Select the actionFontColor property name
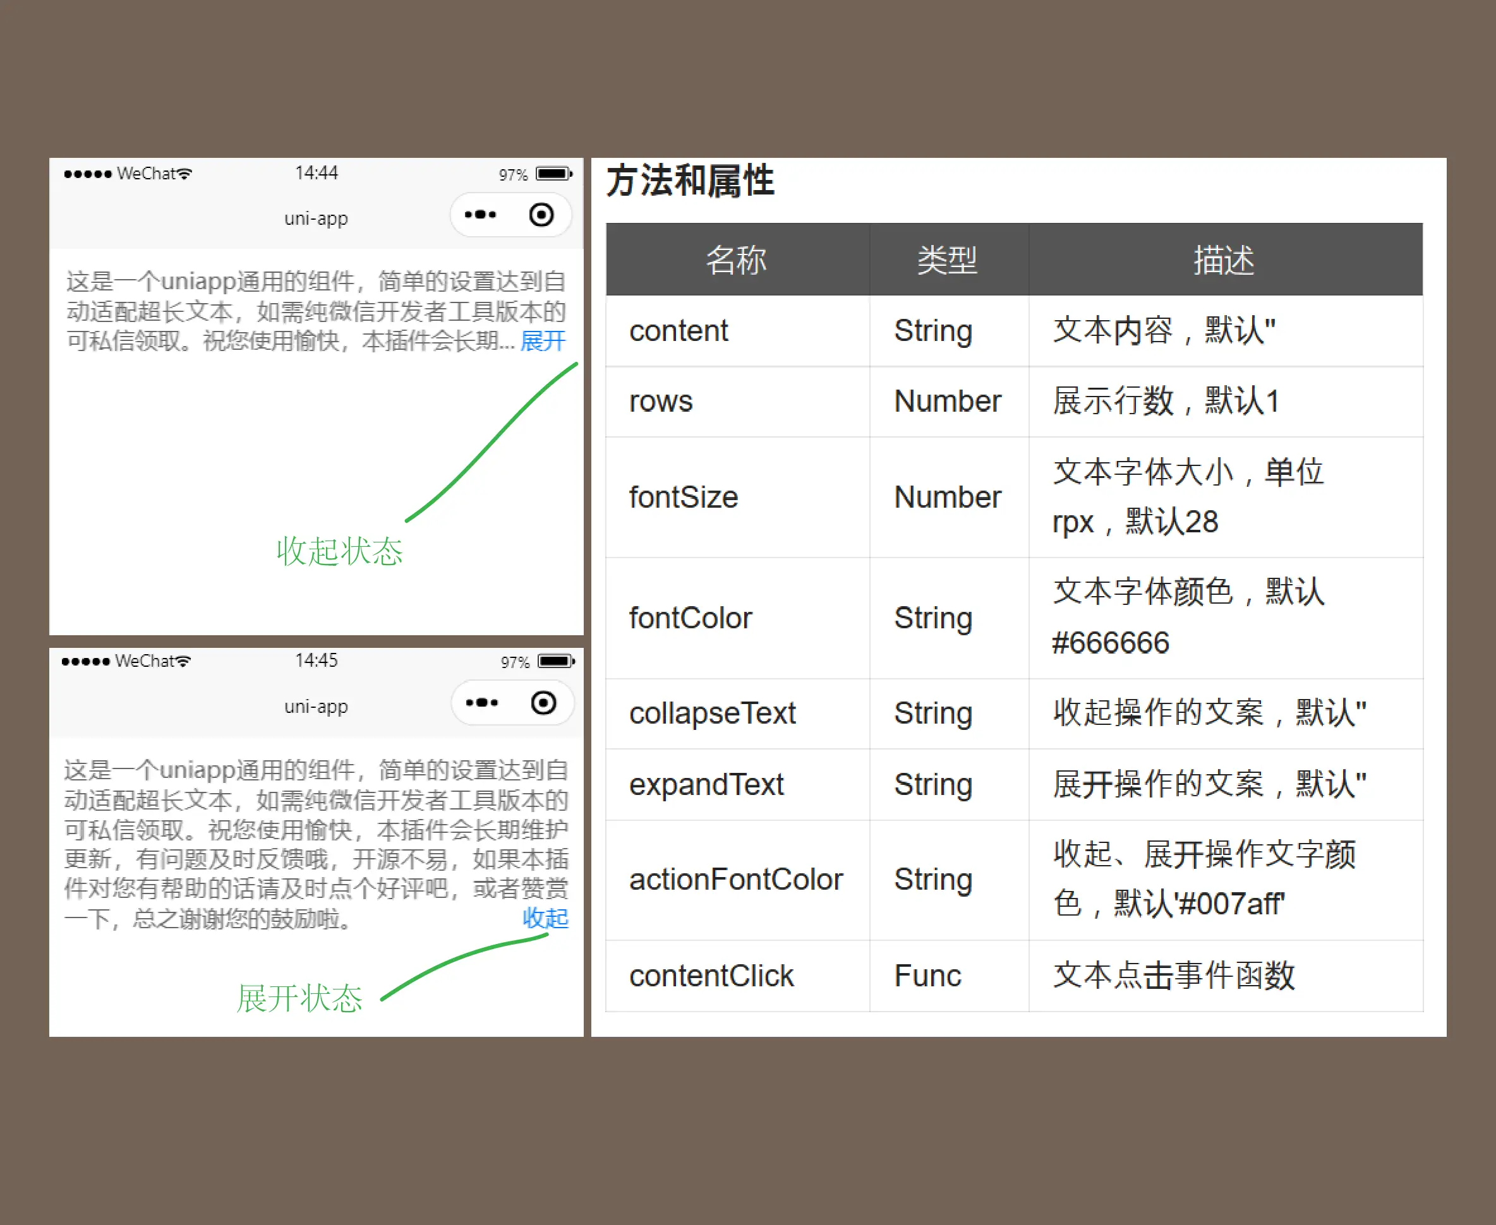The height and width of the screenshot is (1225, 1496). tap(735, 880)
